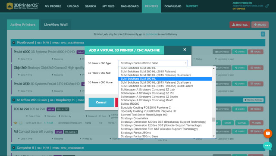
Task: Select Solidscape 3Z Pro option
Action: (165, 93)
